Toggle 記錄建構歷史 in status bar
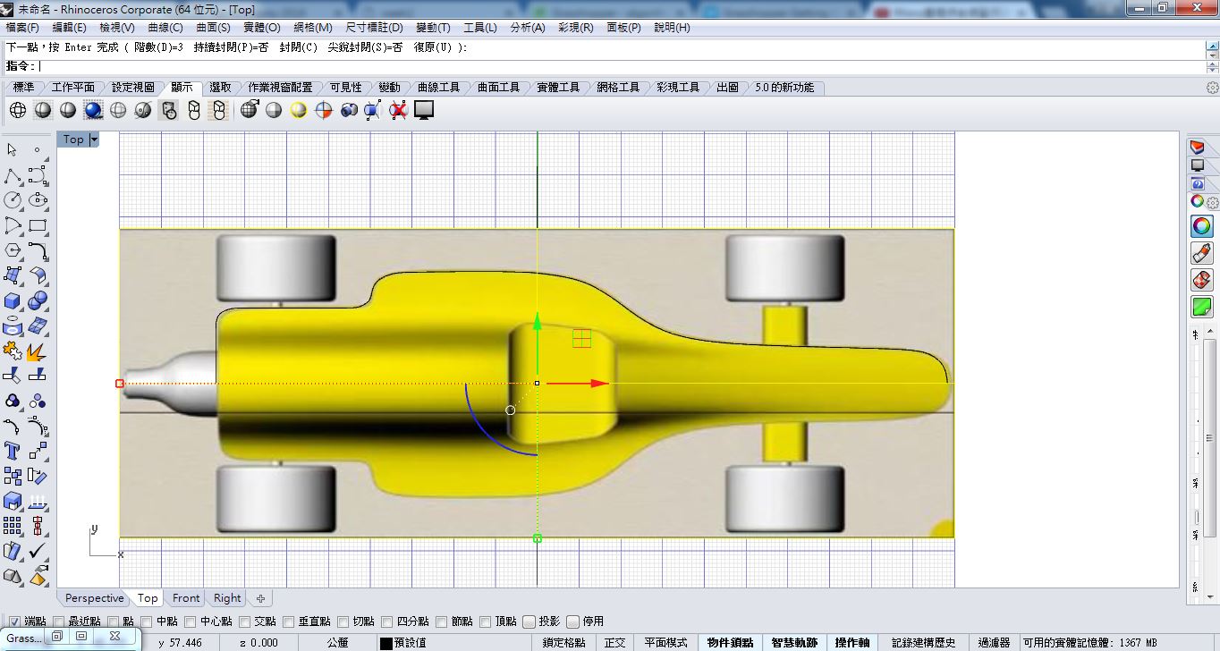 (x=924, y=643)
